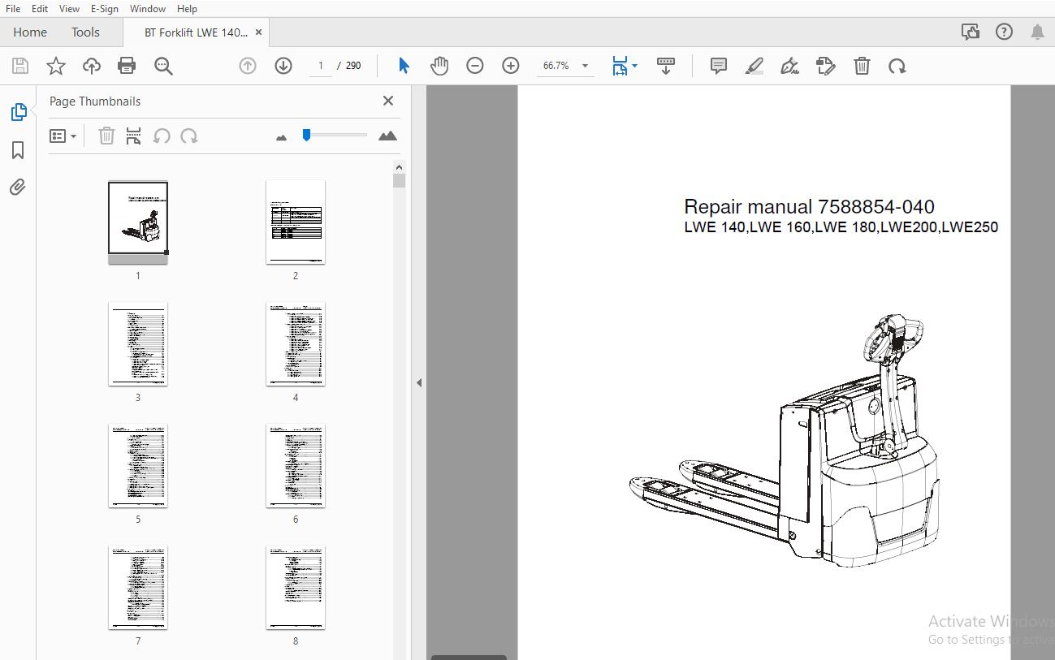
Task: Click the current page number field
Action: (321, 66)
